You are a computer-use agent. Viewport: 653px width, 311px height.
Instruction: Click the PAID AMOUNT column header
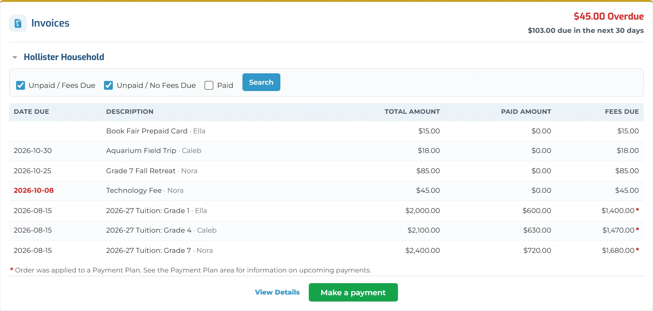tap(526, 112)
